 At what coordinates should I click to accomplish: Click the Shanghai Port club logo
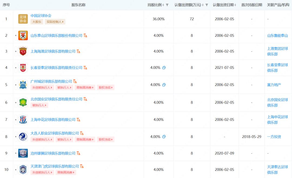pos(23,51)
